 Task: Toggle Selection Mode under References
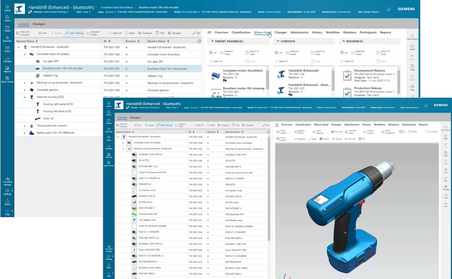(x=358, y=53)
